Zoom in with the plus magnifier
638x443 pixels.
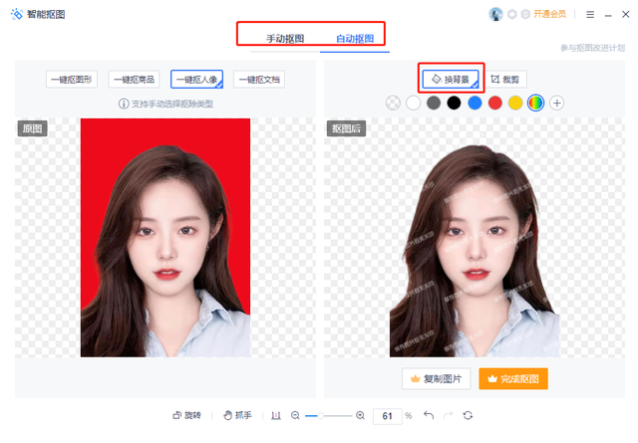pyautogui.click(x=360, y=415)
